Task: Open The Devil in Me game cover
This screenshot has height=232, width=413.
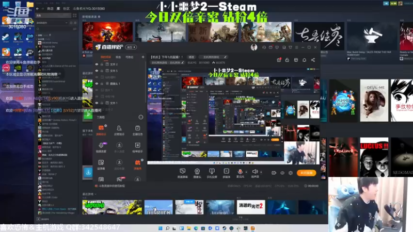Action: pyautogui.click(x=374, y=101)
